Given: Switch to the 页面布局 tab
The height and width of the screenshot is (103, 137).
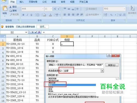Looking at the screenshot, I should click(x=33, y=2).
